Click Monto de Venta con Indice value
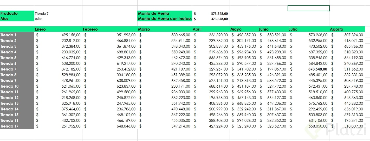Viewport: 370px width, 141px height. pos(211,19)
